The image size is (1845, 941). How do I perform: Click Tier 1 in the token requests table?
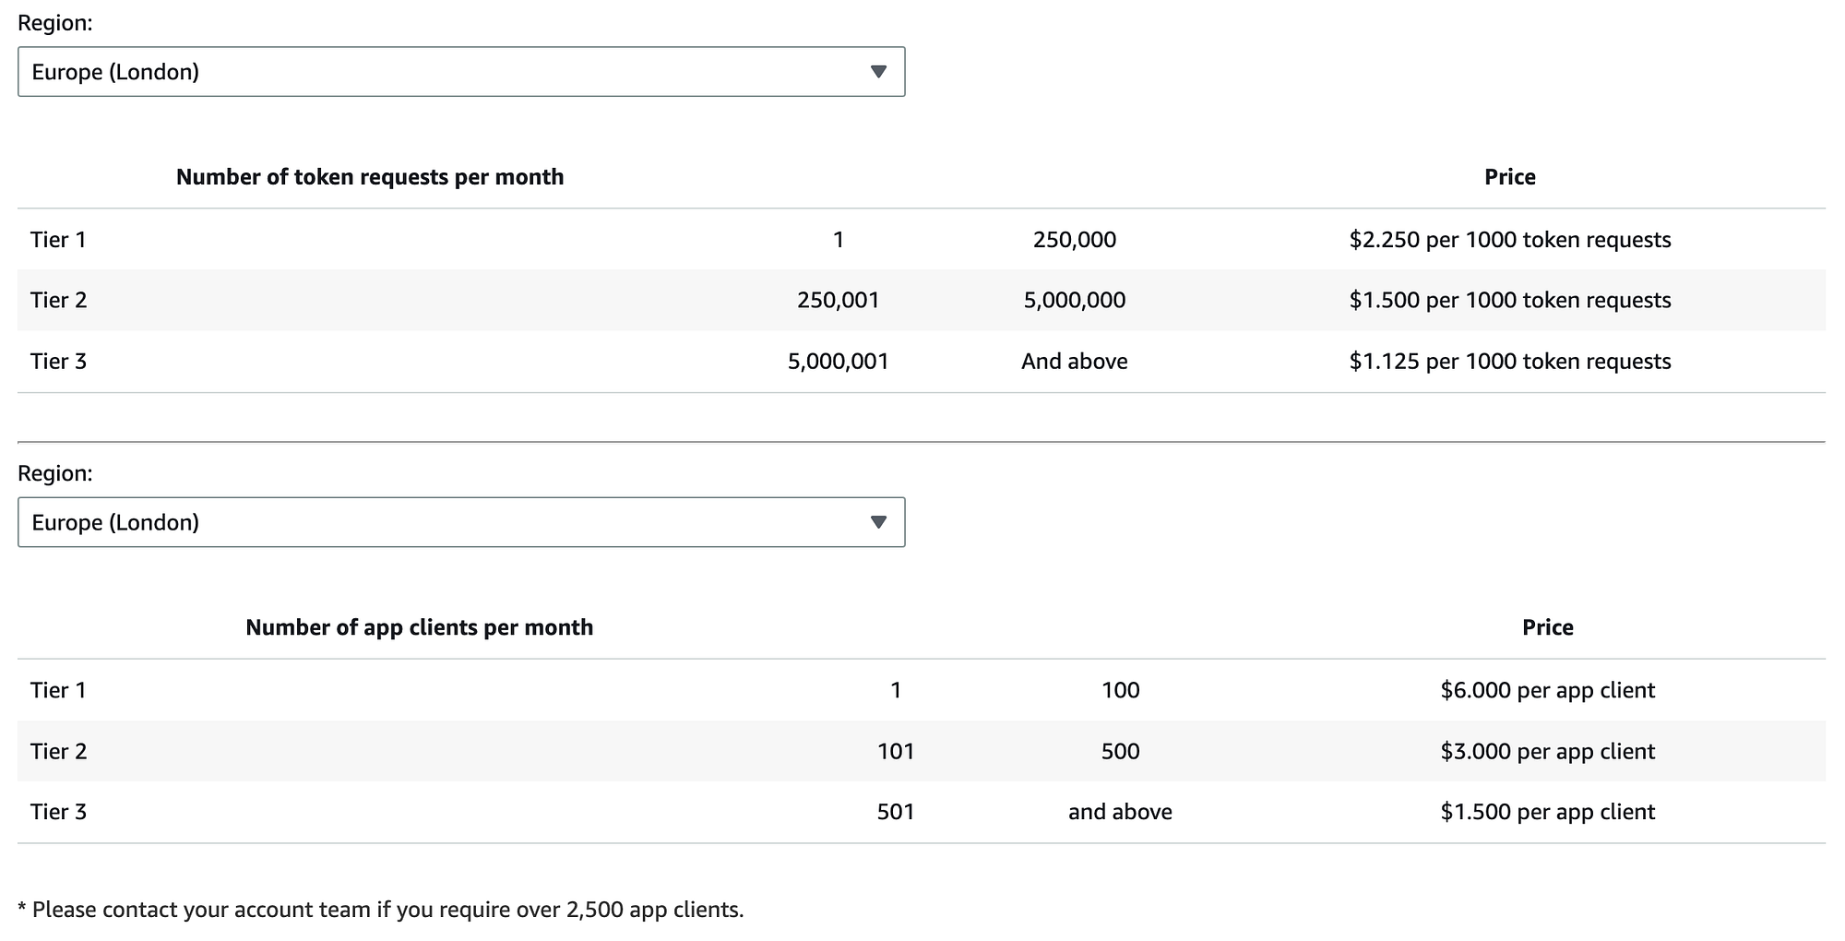pos(58,240)
